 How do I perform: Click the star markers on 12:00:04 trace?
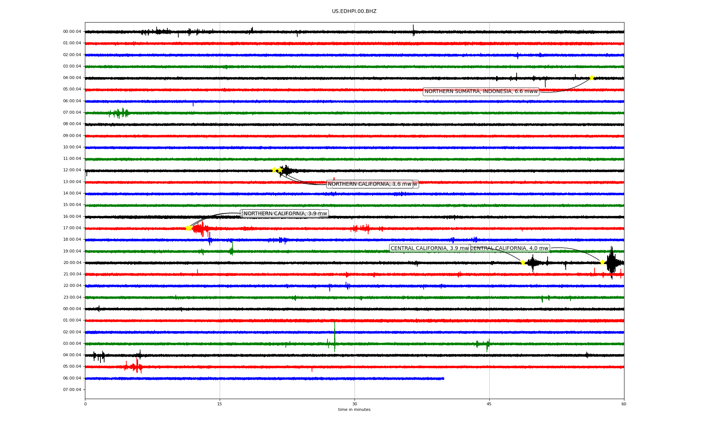(277, 170)
